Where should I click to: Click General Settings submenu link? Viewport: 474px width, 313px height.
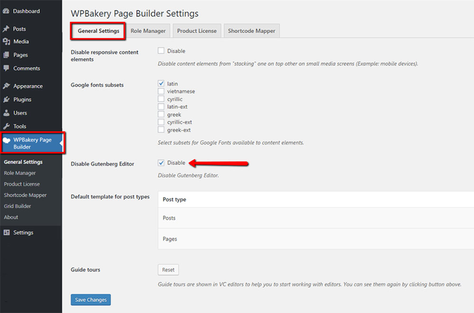point(23,162)
